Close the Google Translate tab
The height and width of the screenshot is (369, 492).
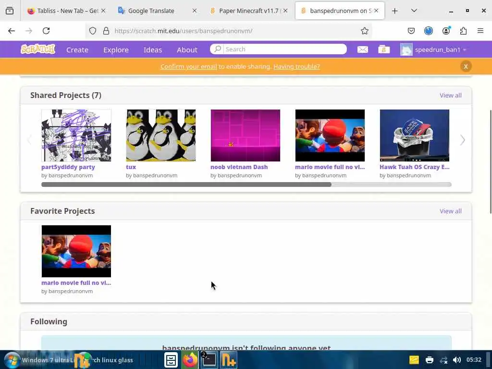coord(195,11)
